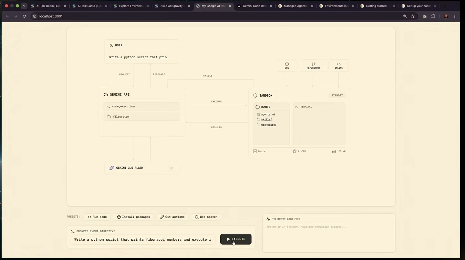Open the Extensions puzzle icon
Image resolution: width=465 pixels, height=260 pixels.
(x=433, y=16)
